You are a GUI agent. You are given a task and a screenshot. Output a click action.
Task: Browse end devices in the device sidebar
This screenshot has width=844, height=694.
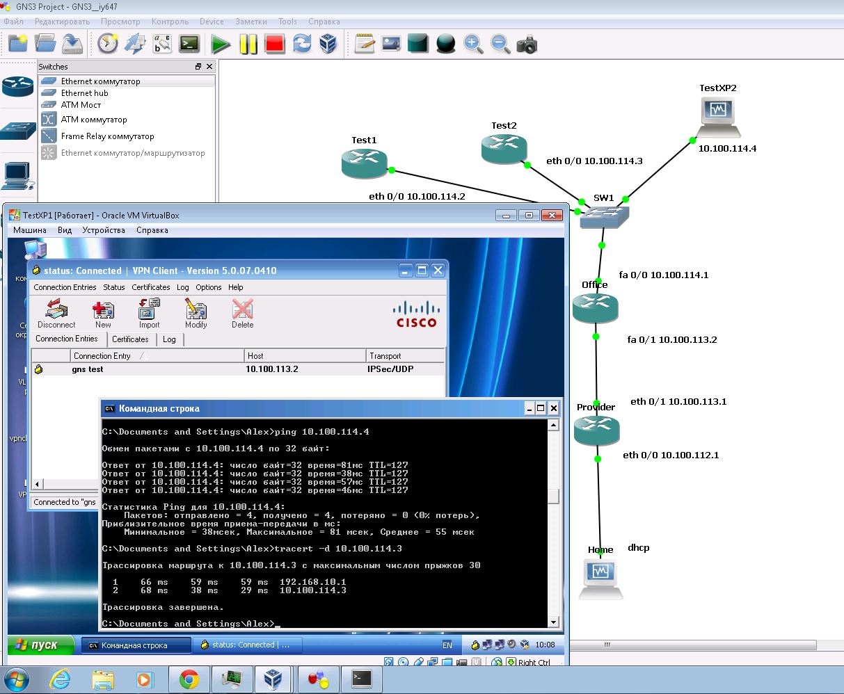[17, 175]
